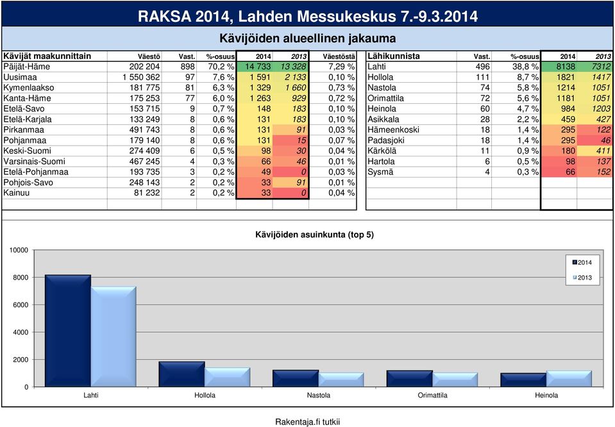The image size is (615, 427).
Task: Click the 'Hollola' x-axis label under the chart
Action: (x=205, y=395)
